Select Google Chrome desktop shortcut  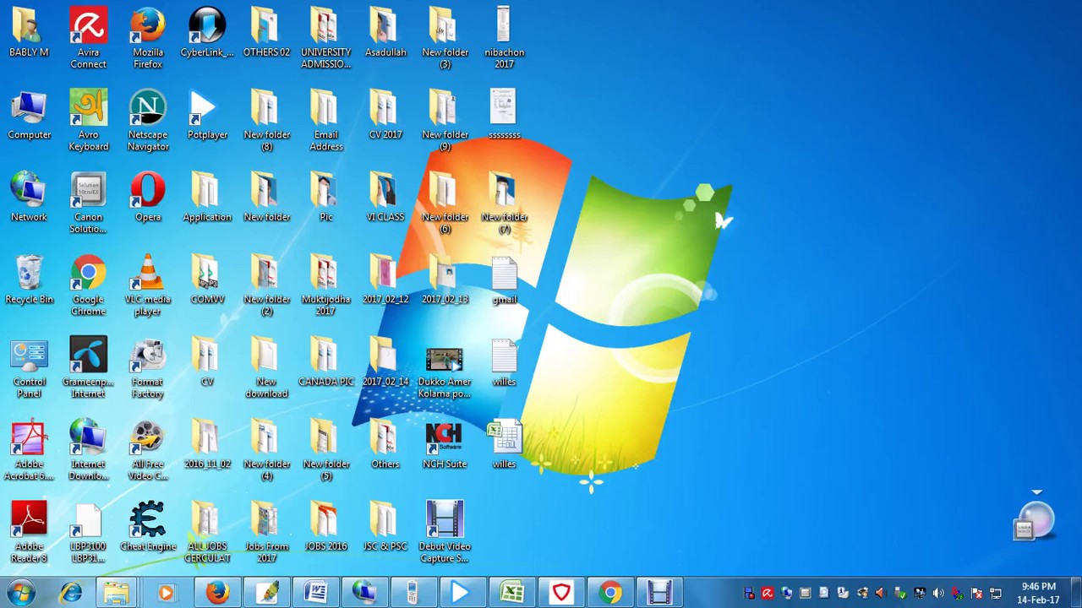point(89,285)
